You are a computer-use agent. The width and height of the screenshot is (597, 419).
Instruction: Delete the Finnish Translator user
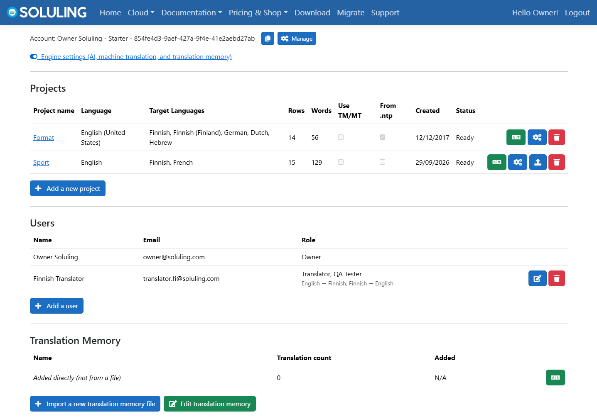tap(557, 278)
